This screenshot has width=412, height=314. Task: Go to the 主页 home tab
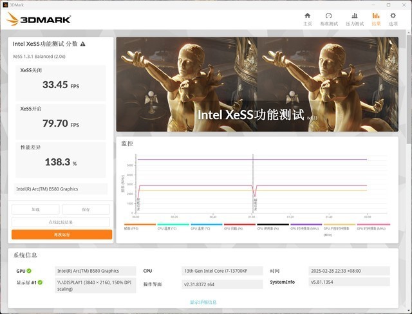point(308,19)
